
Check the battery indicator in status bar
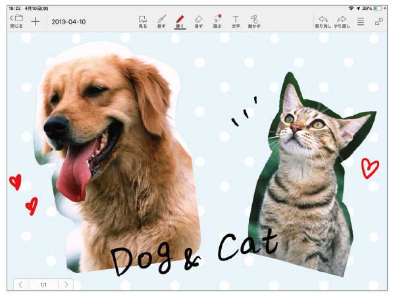point(379,9)
